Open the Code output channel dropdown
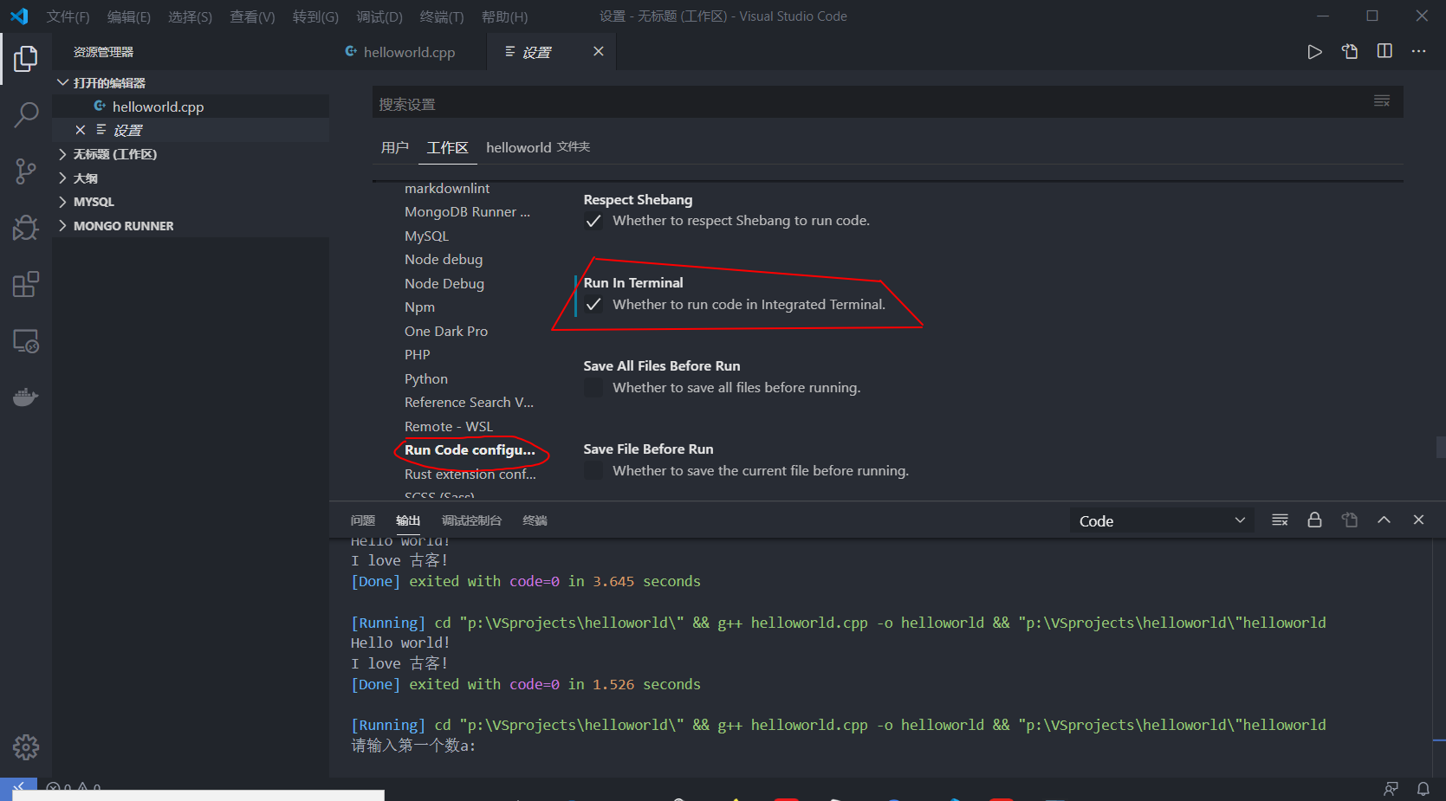This screenshot has width=1446, height=801. pyautogui.click(x=1161, y=520)
